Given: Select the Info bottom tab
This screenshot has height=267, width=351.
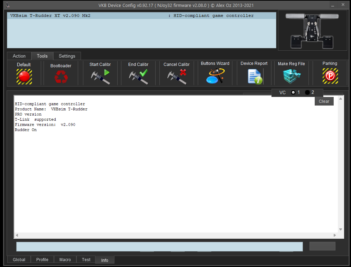Looking at the screenshot, I should pos(104,260).
